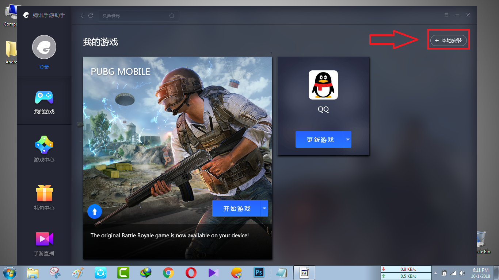Screen dimensions: 499x280
Task: Open the notepad-like taskbar icon
Action: tap(282, 273)
